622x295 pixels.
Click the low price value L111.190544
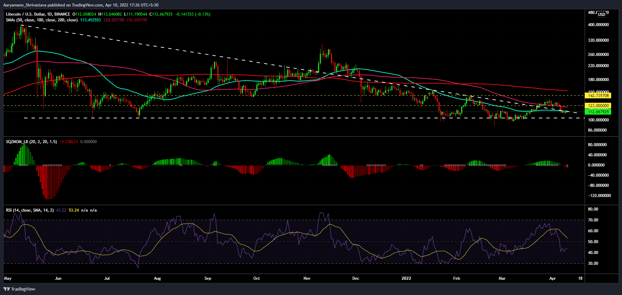pos(135,14)
